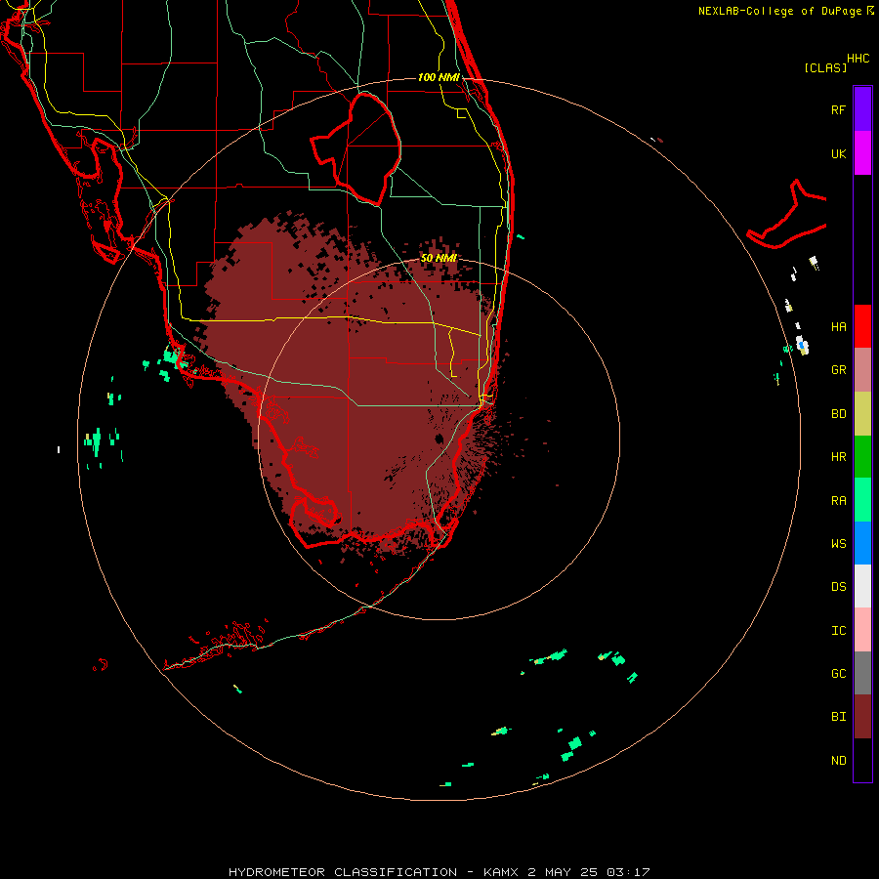Viewport: 879px width, 879px height.
Task: Click the 100 NMI range ring label
Action: 439,77
